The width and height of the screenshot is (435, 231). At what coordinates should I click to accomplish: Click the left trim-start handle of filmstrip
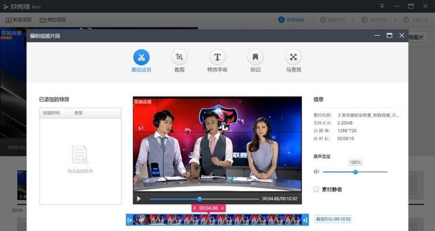tap(129, 220)
